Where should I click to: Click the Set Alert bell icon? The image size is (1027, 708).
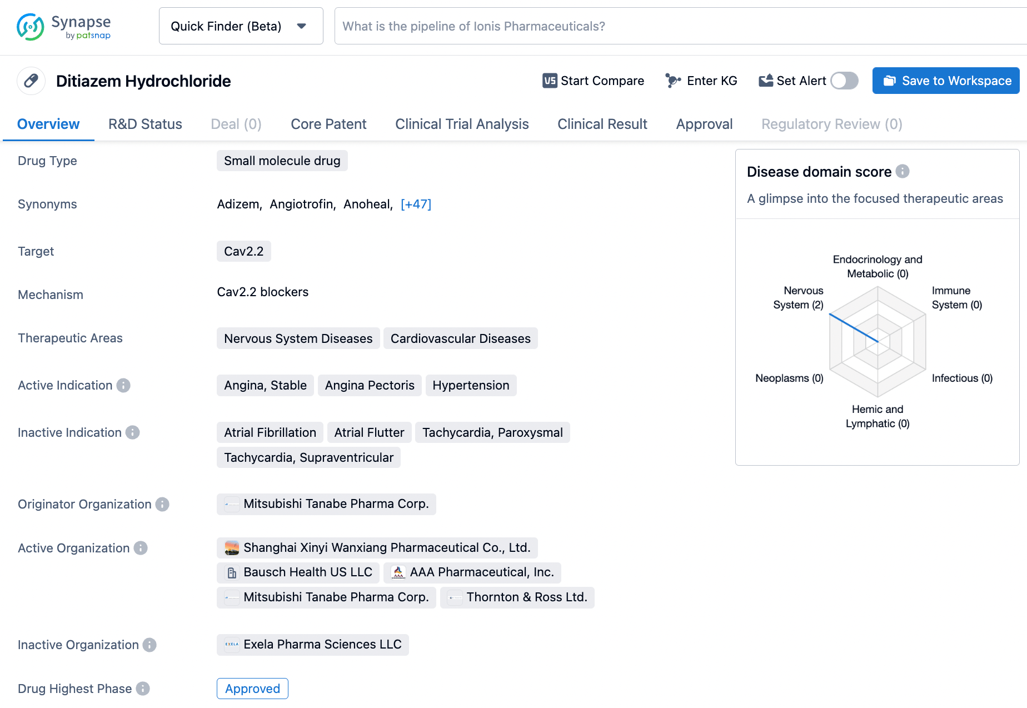click(x=765, y=81)
